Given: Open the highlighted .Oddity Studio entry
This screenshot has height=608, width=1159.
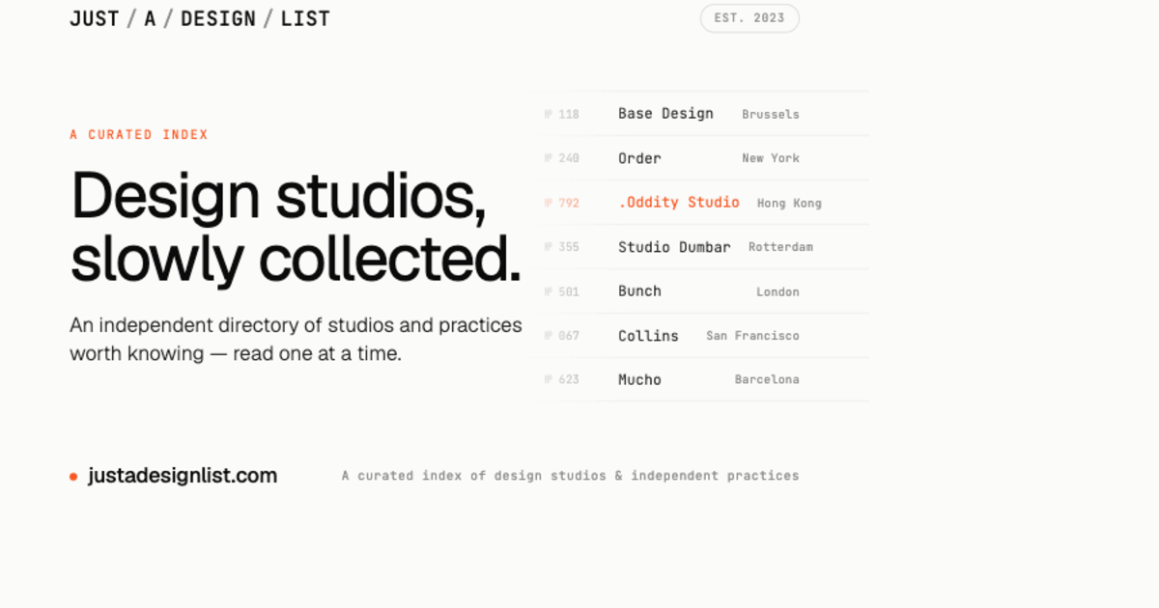Looking at the screenshot, I should coord(679,203).
